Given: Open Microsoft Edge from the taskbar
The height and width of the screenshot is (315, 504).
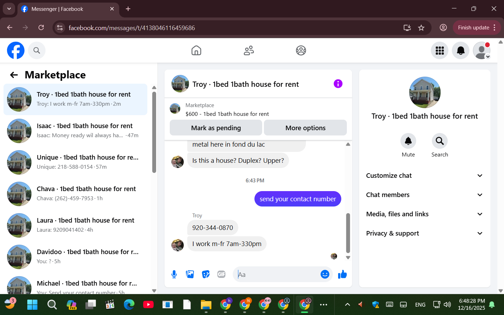Looking at the screenshot, I should point(129,304).
